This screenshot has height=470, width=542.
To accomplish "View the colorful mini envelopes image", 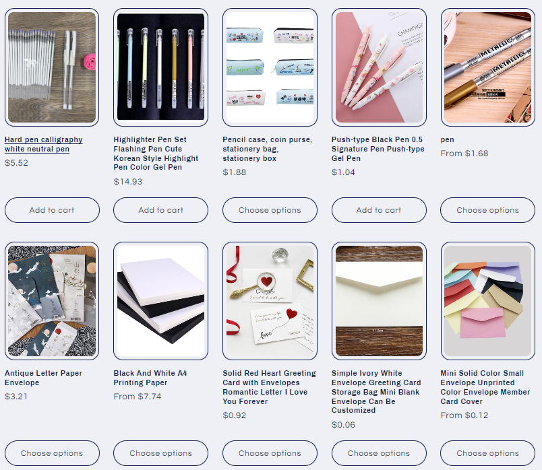I will 487,301.
